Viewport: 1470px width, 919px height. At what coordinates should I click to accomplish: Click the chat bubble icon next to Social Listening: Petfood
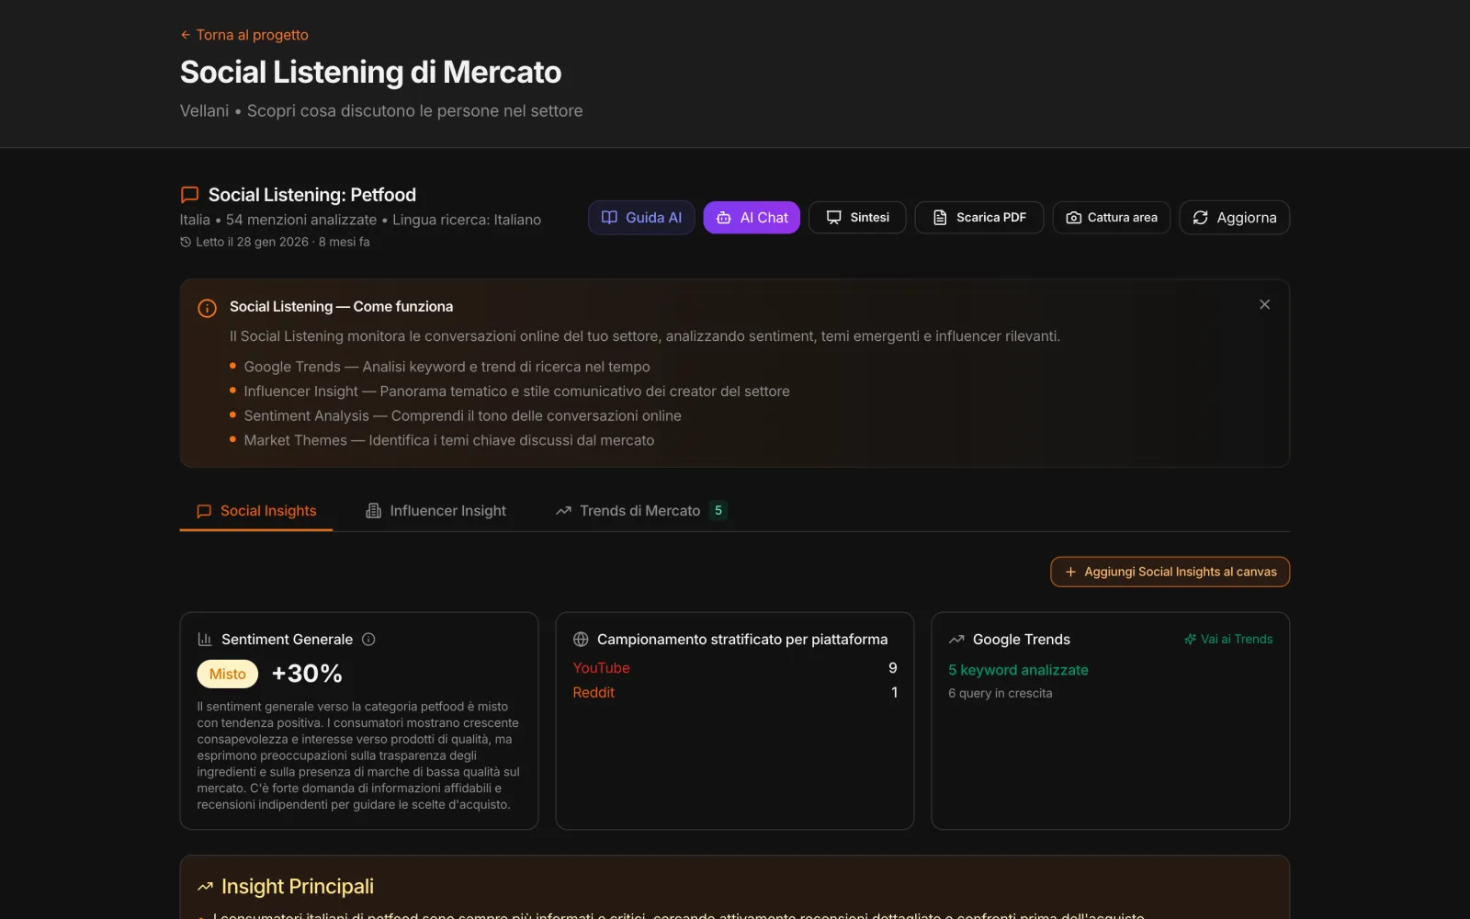pyautogui.click(x=190, y=195)
